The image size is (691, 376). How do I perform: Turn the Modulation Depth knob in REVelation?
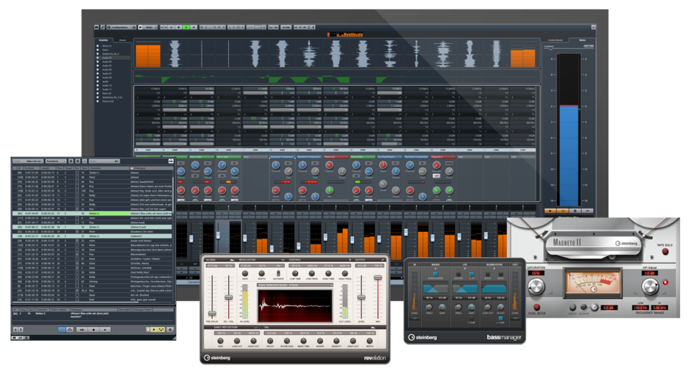tap(262, 273)
